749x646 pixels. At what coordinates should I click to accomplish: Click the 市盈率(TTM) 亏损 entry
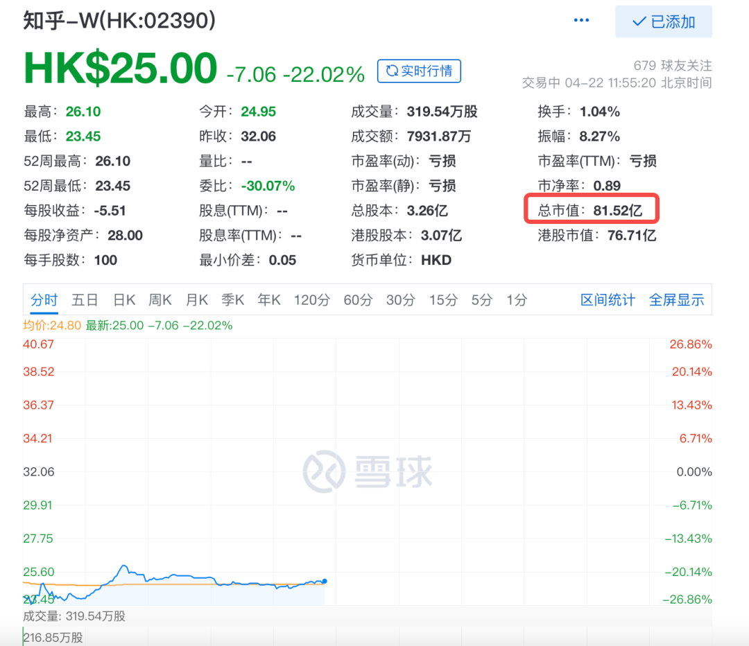(x=597, y=161)
